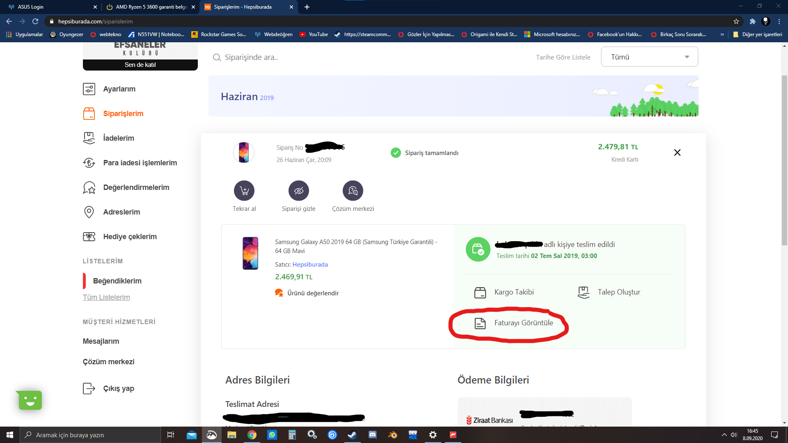Open invoice via Faturayı Görüntüle
Viewport: 788px width, 443px height.
[x=523, y=323]
